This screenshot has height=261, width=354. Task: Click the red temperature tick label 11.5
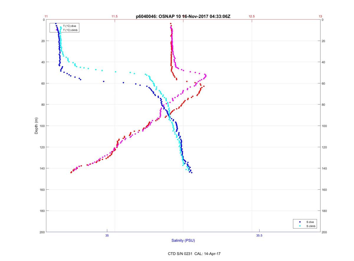pyautogui.click(x=114, y=17)
